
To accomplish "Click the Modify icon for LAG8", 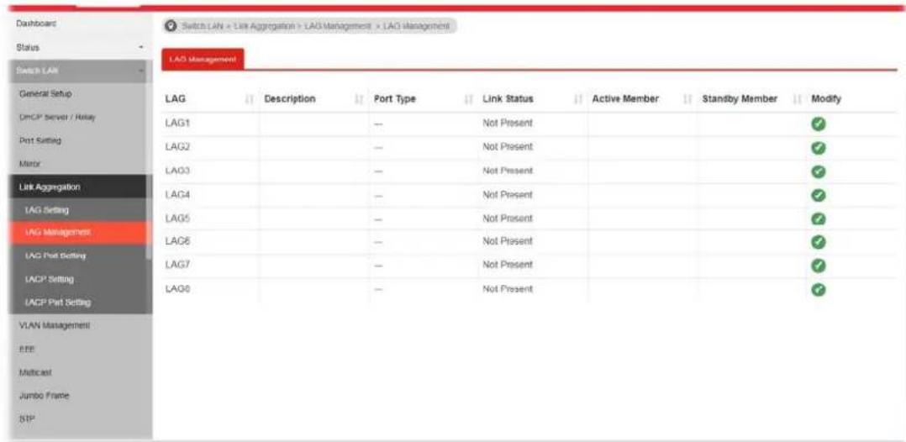I will tap(818, 288).
